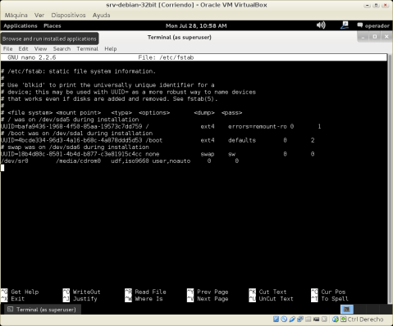Click the Terminal (as superuser) taskbar button
Viewport: 393px width, 326px height.
pos(42,310)
